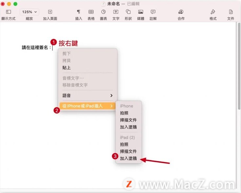Choose 掃描文件 under iPad (2)

(x=128, y=151)
